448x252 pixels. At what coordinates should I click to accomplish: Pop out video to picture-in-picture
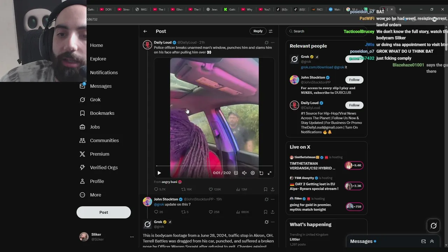coord(261,173)
